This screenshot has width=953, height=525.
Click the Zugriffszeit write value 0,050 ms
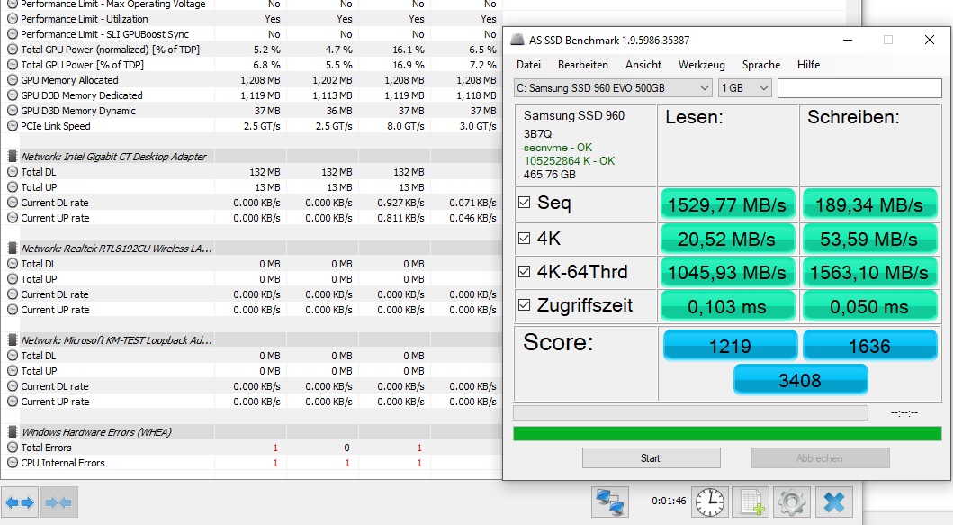coord(869,306)
